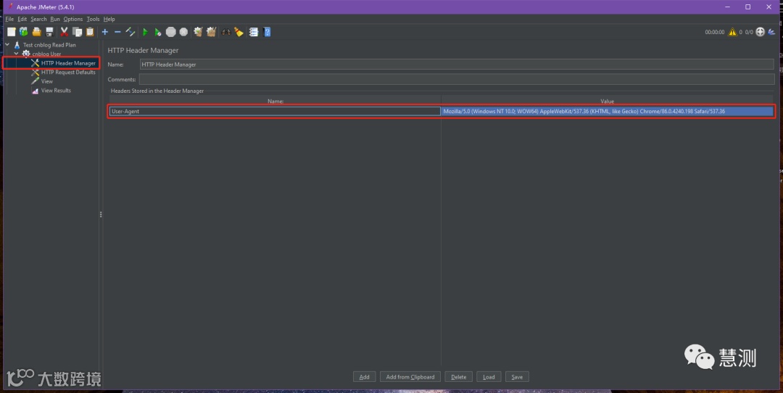Collapse the Test cnblog Read Plan node

click(7, 44)
